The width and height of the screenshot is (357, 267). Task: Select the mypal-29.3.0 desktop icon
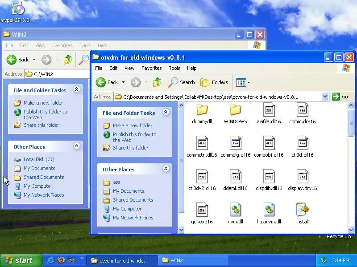click(17, 12)
